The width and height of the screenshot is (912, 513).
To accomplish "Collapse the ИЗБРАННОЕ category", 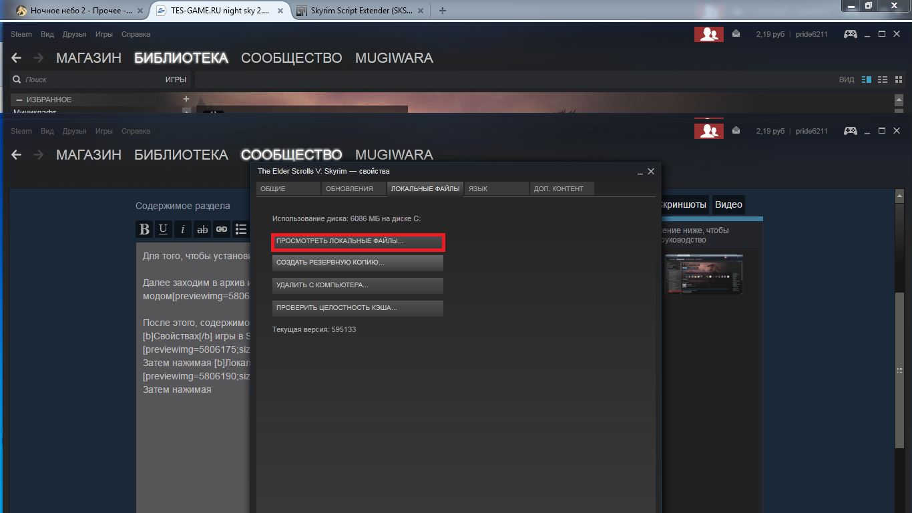I will click(x=19, y=100).
